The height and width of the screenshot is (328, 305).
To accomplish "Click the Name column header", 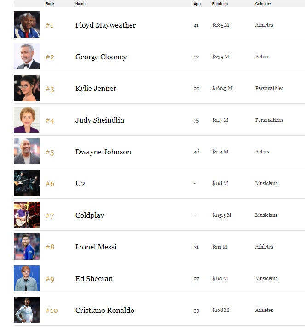I will pyautogui.click(x=80, y=4).
